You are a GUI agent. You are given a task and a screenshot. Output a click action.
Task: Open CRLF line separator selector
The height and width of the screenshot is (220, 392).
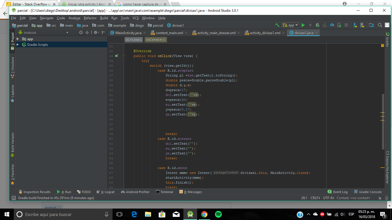[x=315, y=198]
